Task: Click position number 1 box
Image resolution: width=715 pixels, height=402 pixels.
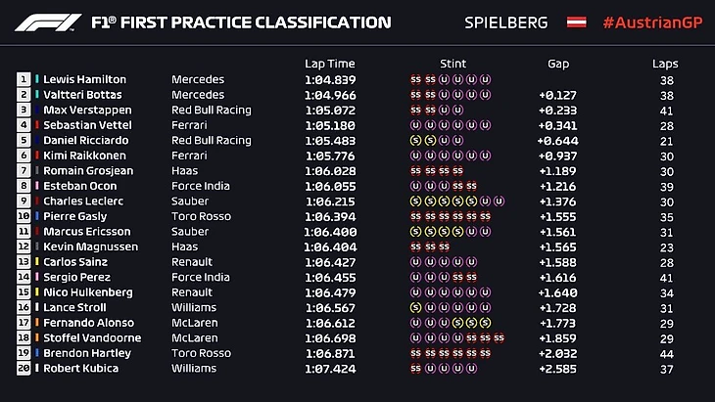Action: point(24,80)
